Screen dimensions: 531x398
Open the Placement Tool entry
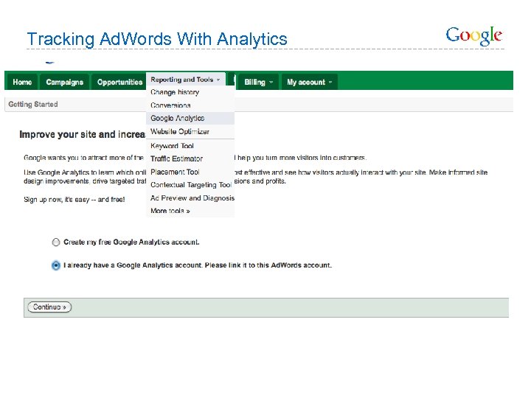pos(175,172)
